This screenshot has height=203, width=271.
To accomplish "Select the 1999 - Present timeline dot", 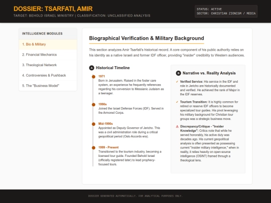I will [x=93, y=148].
